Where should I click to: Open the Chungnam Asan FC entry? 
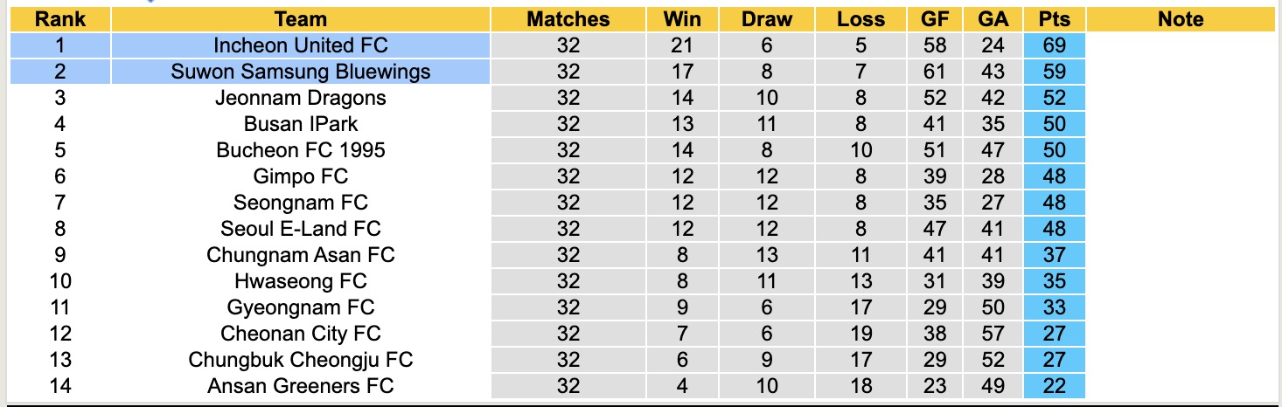300,255
